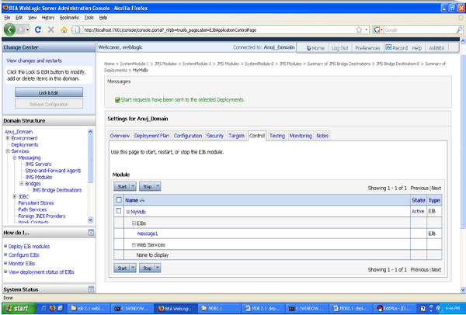Viewport: 466px width, 315px height.
Task: Open back history dropdown arrow
Action: tap(27, 29)
